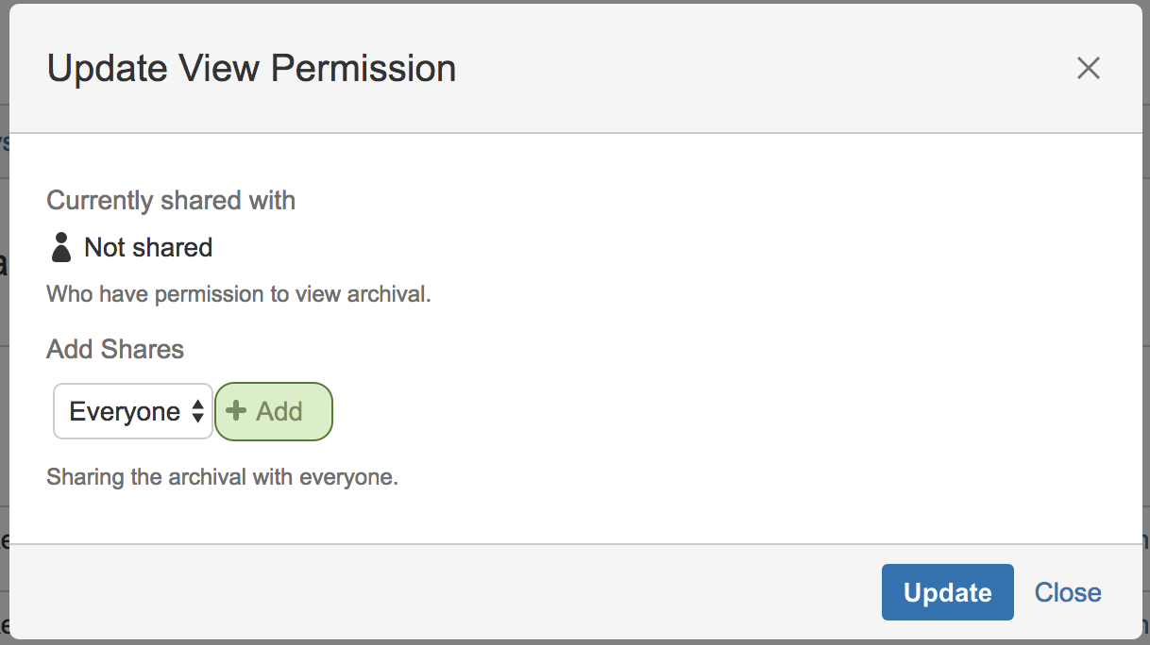This screenshot has height=645, width=1150.
Task: Dismiss the dialog with the X icon
Action: coord(1089,68)
